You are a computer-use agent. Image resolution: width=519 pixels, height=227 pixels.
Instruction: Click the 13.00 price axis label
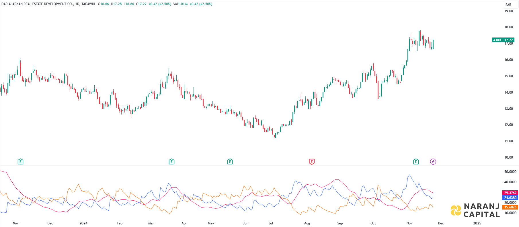[509, 109]
